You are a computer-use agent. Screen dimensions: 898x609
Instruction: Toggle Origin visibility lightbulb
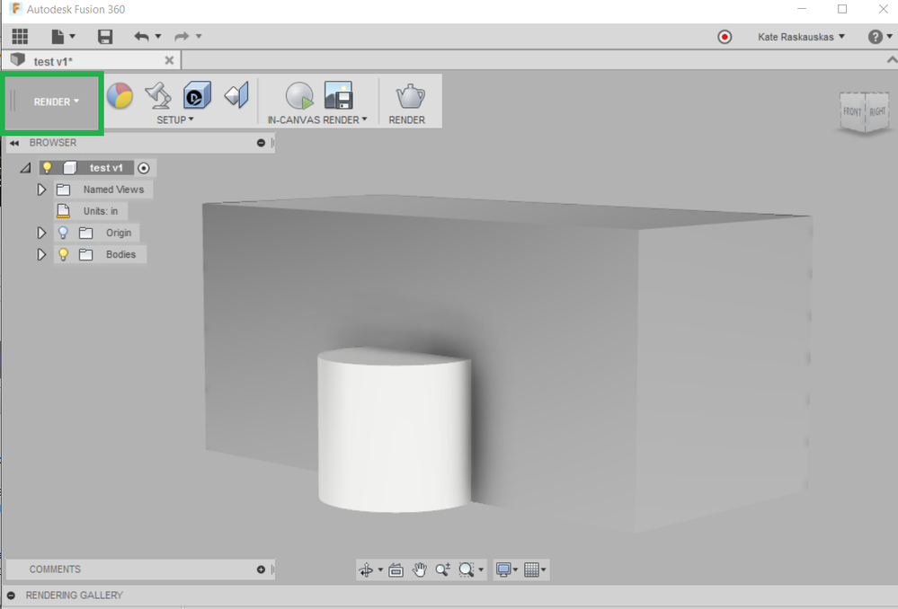[x=63, y=233]
